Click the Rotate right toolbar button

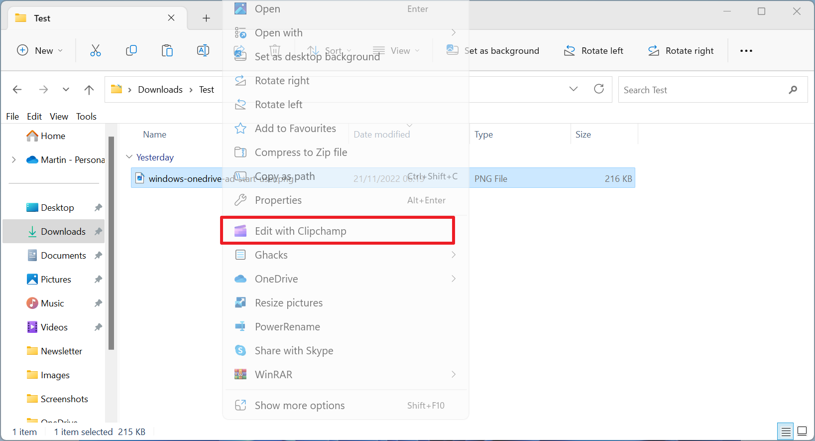[x=681, y=51]
